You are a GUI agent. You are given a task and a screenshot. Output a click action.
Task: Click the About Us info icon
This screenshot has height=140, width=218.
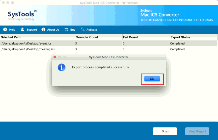click(43, 30)
